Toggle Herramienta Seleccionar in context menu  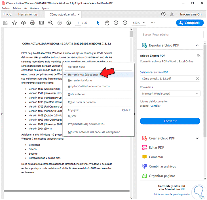[x=98, y=75]
